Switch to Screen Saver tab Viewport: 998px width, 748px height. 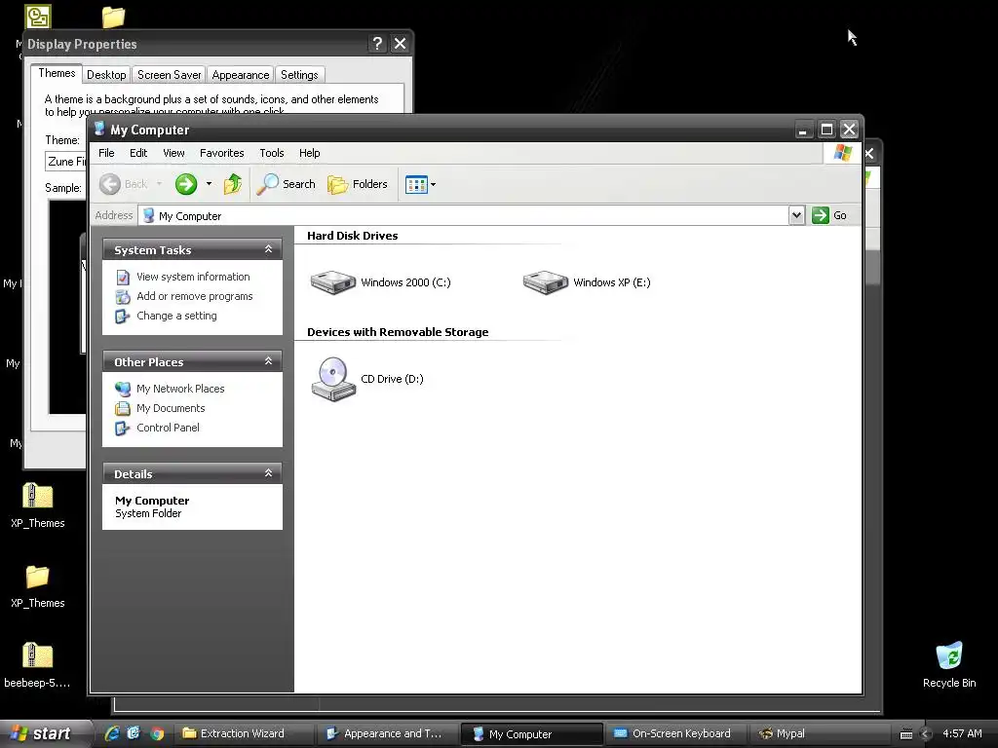pyautogui.click(x=169, y=75)
